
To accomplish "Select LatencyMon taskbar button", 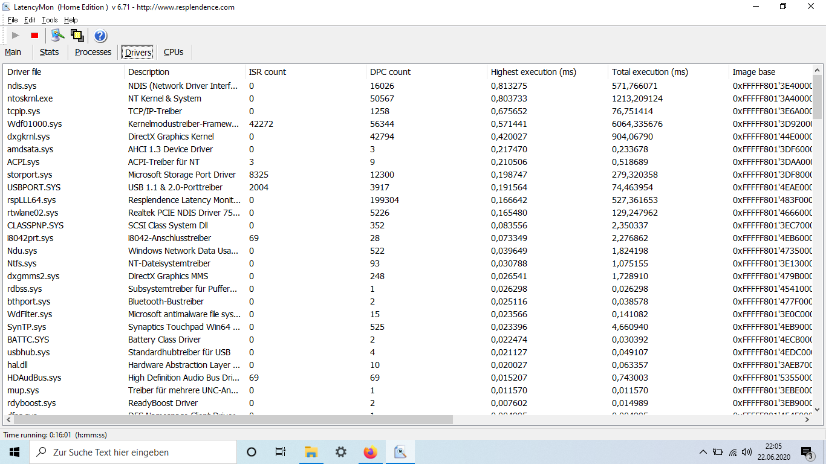I will 400,452.
